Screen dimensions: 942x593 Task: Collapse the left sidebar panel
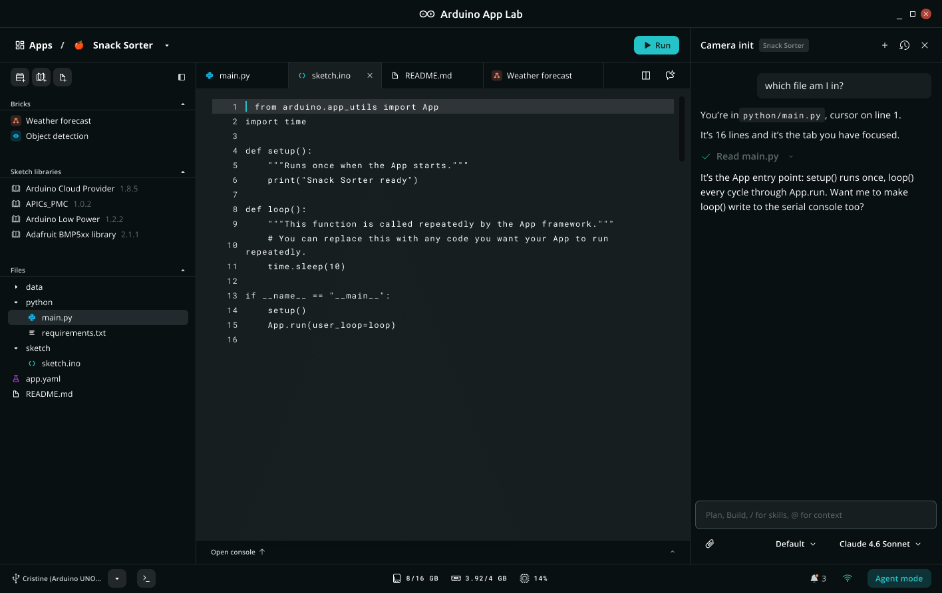click(182, 77)
